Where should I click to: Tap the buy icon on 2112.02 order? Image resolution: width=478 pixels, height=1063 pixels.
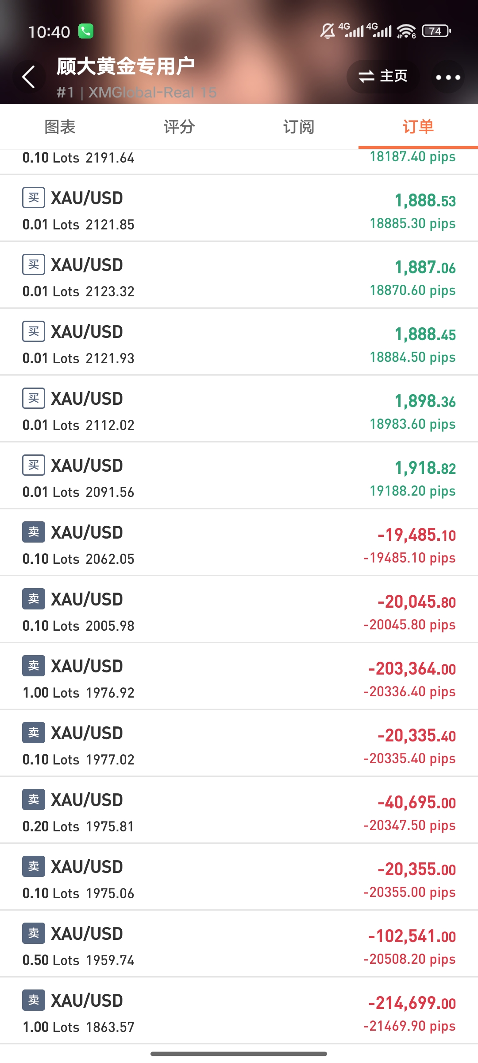pos(34,399)
